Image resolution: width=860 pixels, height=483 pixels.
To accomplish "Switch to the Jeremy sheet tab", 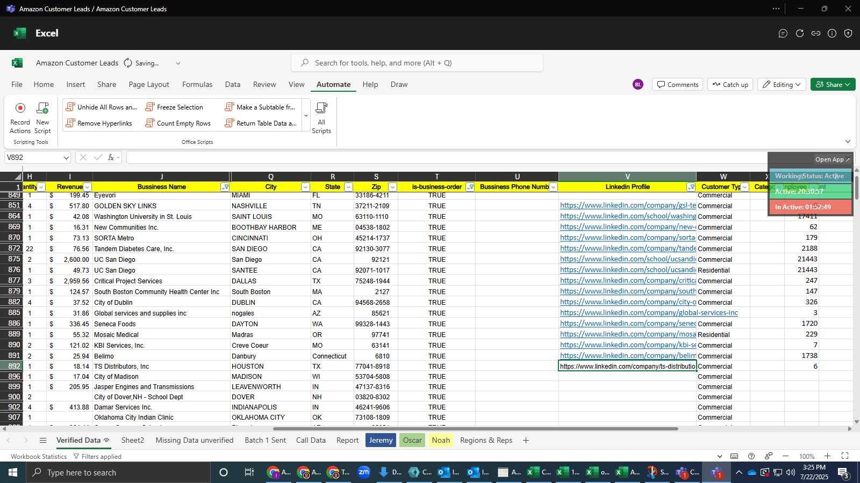I will click(381, 441).
